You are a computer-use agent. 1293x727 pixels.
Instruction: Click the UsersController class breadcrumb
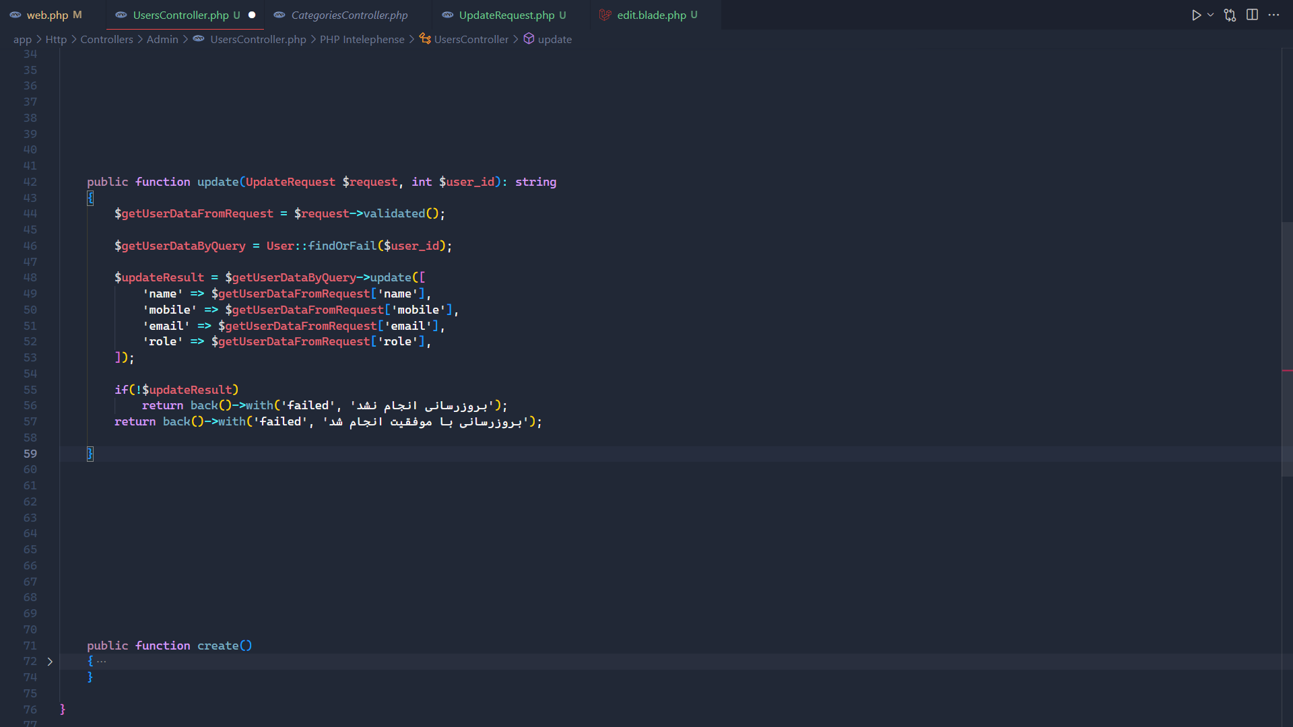[471, 40]
